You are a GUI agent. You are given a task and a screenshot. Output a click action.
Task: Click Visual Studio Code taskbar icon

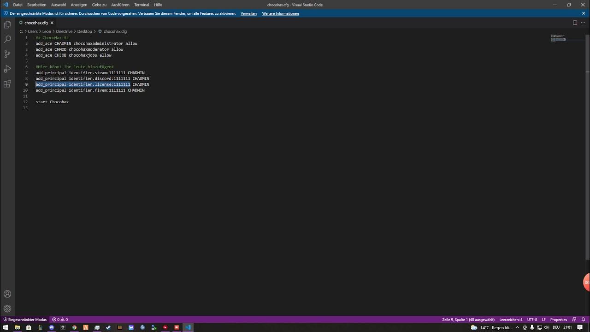click(188, 327)
